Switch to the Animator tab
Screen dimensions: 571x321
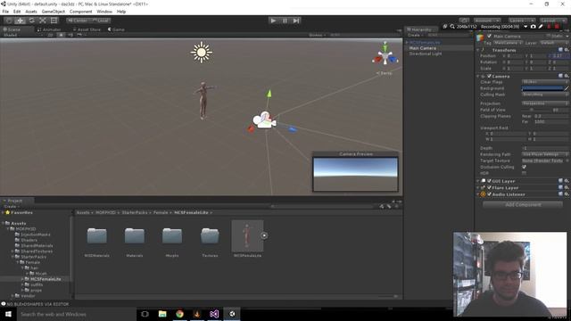(x=49, y=29)
